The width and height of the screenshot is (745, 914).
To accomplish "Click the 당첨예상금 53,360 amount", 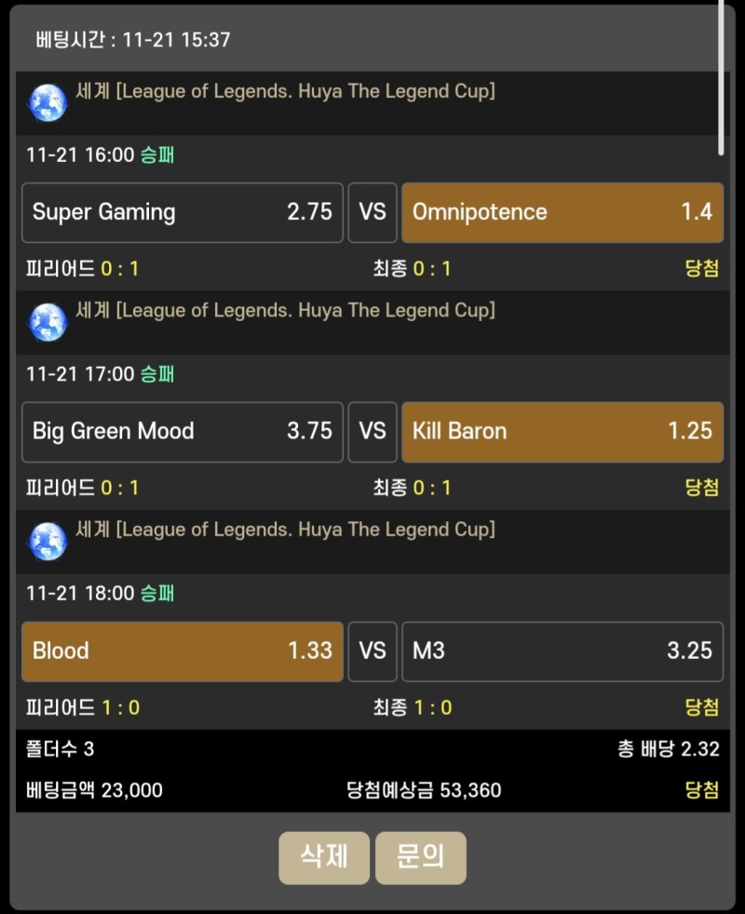I will click(424, 790).
